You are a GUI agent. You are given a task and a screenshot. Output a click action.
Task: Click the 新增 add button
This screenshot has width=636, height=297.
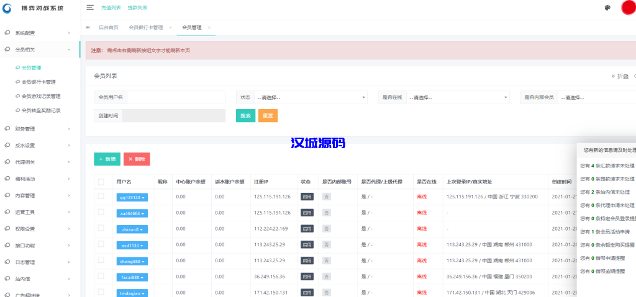coord(107,159)
